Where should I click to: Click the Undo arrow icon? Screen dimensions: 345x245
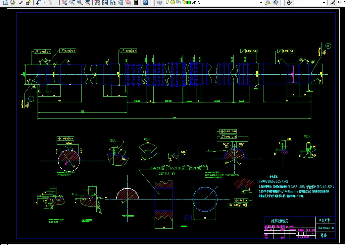pyautogui.click(x=38, y=2)
